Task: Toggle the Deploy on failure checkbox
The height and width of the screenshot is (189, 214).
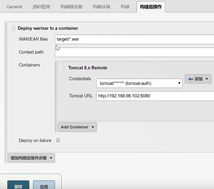Action: (x=58, y=140)
